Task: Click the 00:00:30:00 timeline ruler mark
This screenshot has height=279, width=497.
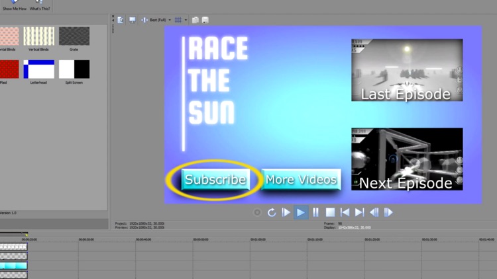Action: (86, 239)
